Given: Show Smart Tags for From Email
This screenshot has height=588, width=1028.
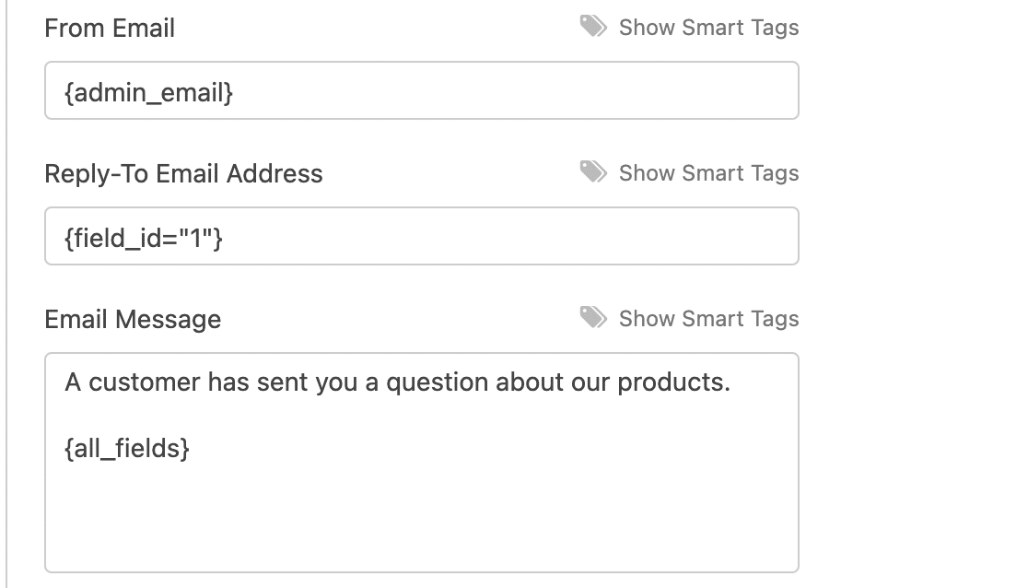Looking at the screenshot, I should [x=708, y=28].
